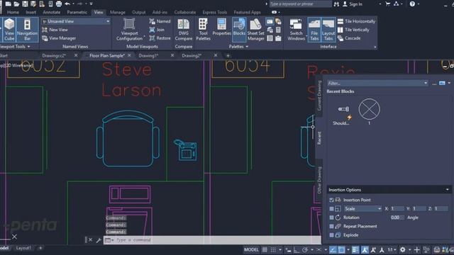Open the annotation scale 1:1 dropdown
This screenshot has height=255, width=454.
(392, 250)
